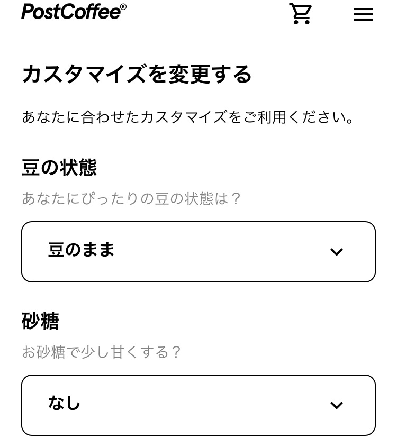Select the なし value text
The image size is (397, 447).
tap(65, 404)
